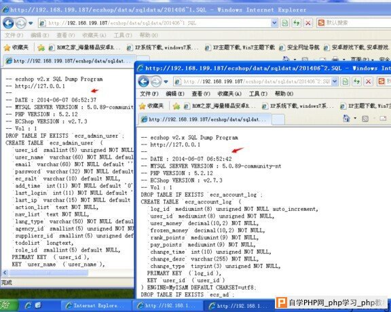Launch Internet Explorer from quick launch

point(28,305)
